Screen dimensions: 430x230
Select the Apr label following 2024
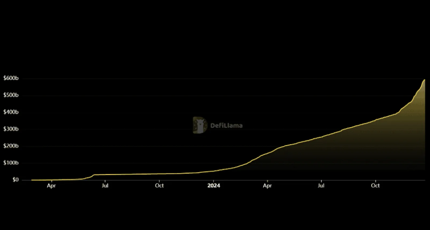[267, 186]
